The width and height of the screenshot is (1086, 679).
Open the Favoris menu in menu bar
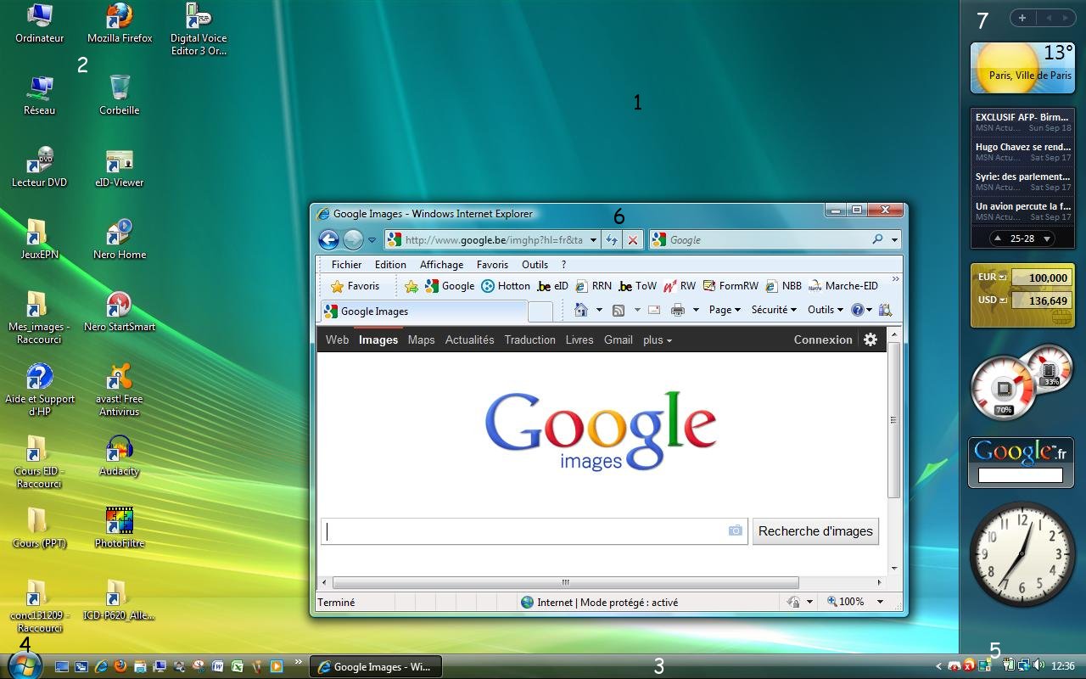[492, 264]
